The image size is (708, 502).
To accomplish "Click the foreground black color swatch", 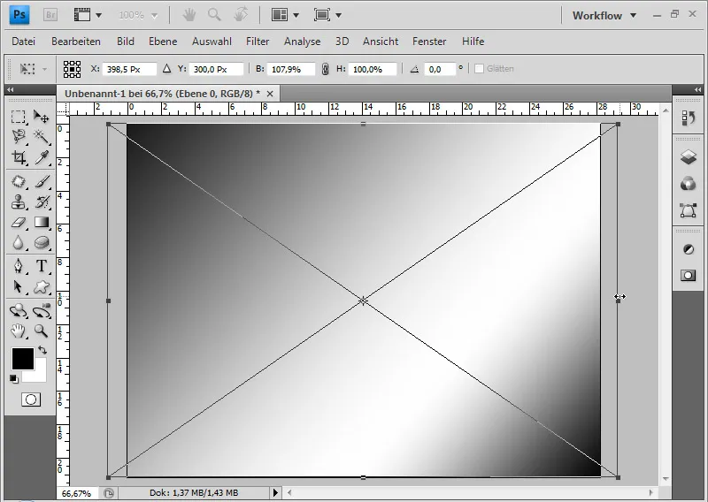I will point(23,359).
